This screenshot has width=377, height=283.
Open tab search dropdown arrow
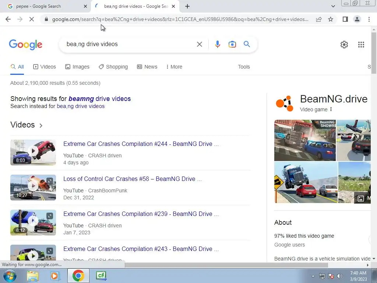pyautogui.click(x=333, y=7)
